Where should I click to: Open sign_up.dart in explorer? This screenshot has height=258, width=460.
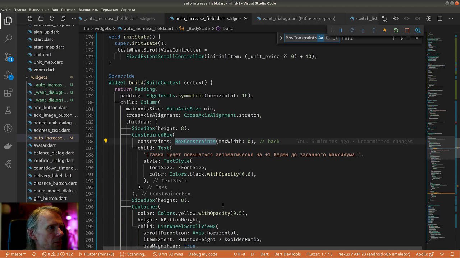46,32
